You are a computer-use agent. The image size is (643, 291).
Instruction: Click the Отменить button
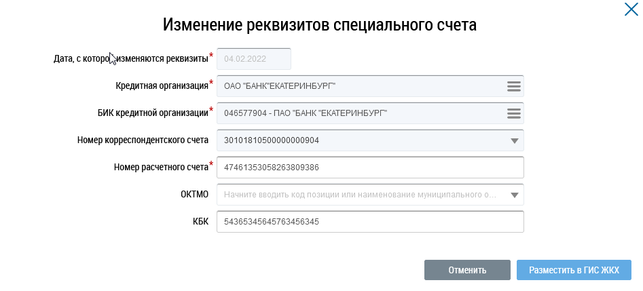click(467, 270)
